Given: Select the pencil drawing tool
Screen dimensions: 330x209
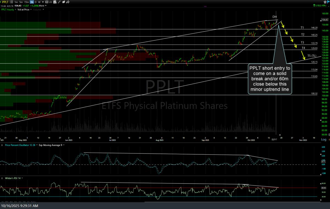Looking at the screenshot, I should [x=59, y=2].
